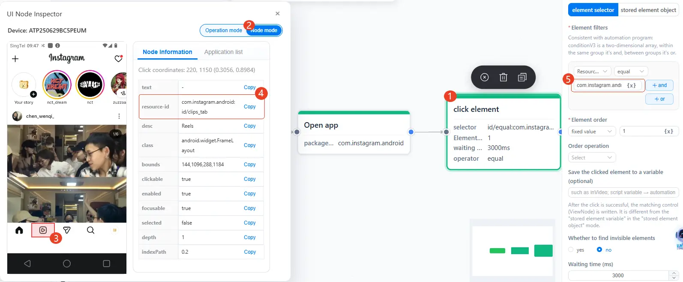Add an 'and' filter condition
Viewport: 683px width, 282px height.
pyautogui.click(x=659, y=85)
